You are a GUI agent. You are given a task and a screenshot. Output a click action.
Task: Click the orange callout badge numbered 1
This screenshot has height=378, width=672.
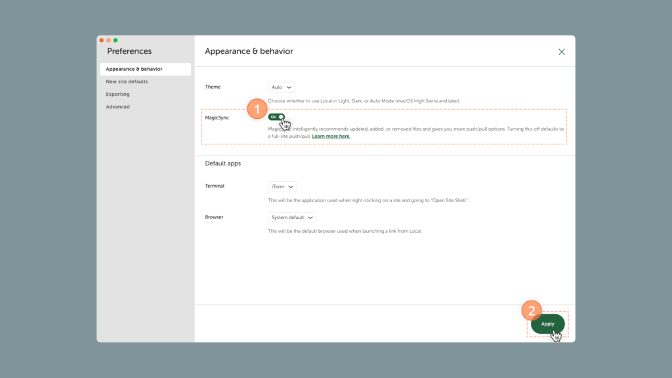pos(257,110)
